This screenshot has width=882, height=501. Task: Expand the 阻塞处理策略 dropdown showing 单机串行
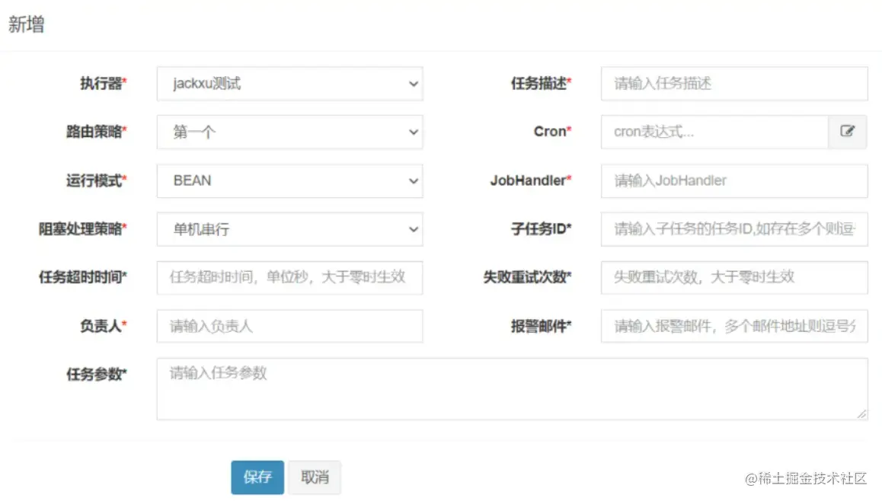(289, 229)
